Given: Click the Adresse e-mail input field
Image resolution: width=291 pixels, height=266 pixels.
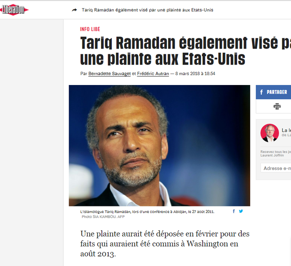Looking at the screenshot, I should [276, 168].
